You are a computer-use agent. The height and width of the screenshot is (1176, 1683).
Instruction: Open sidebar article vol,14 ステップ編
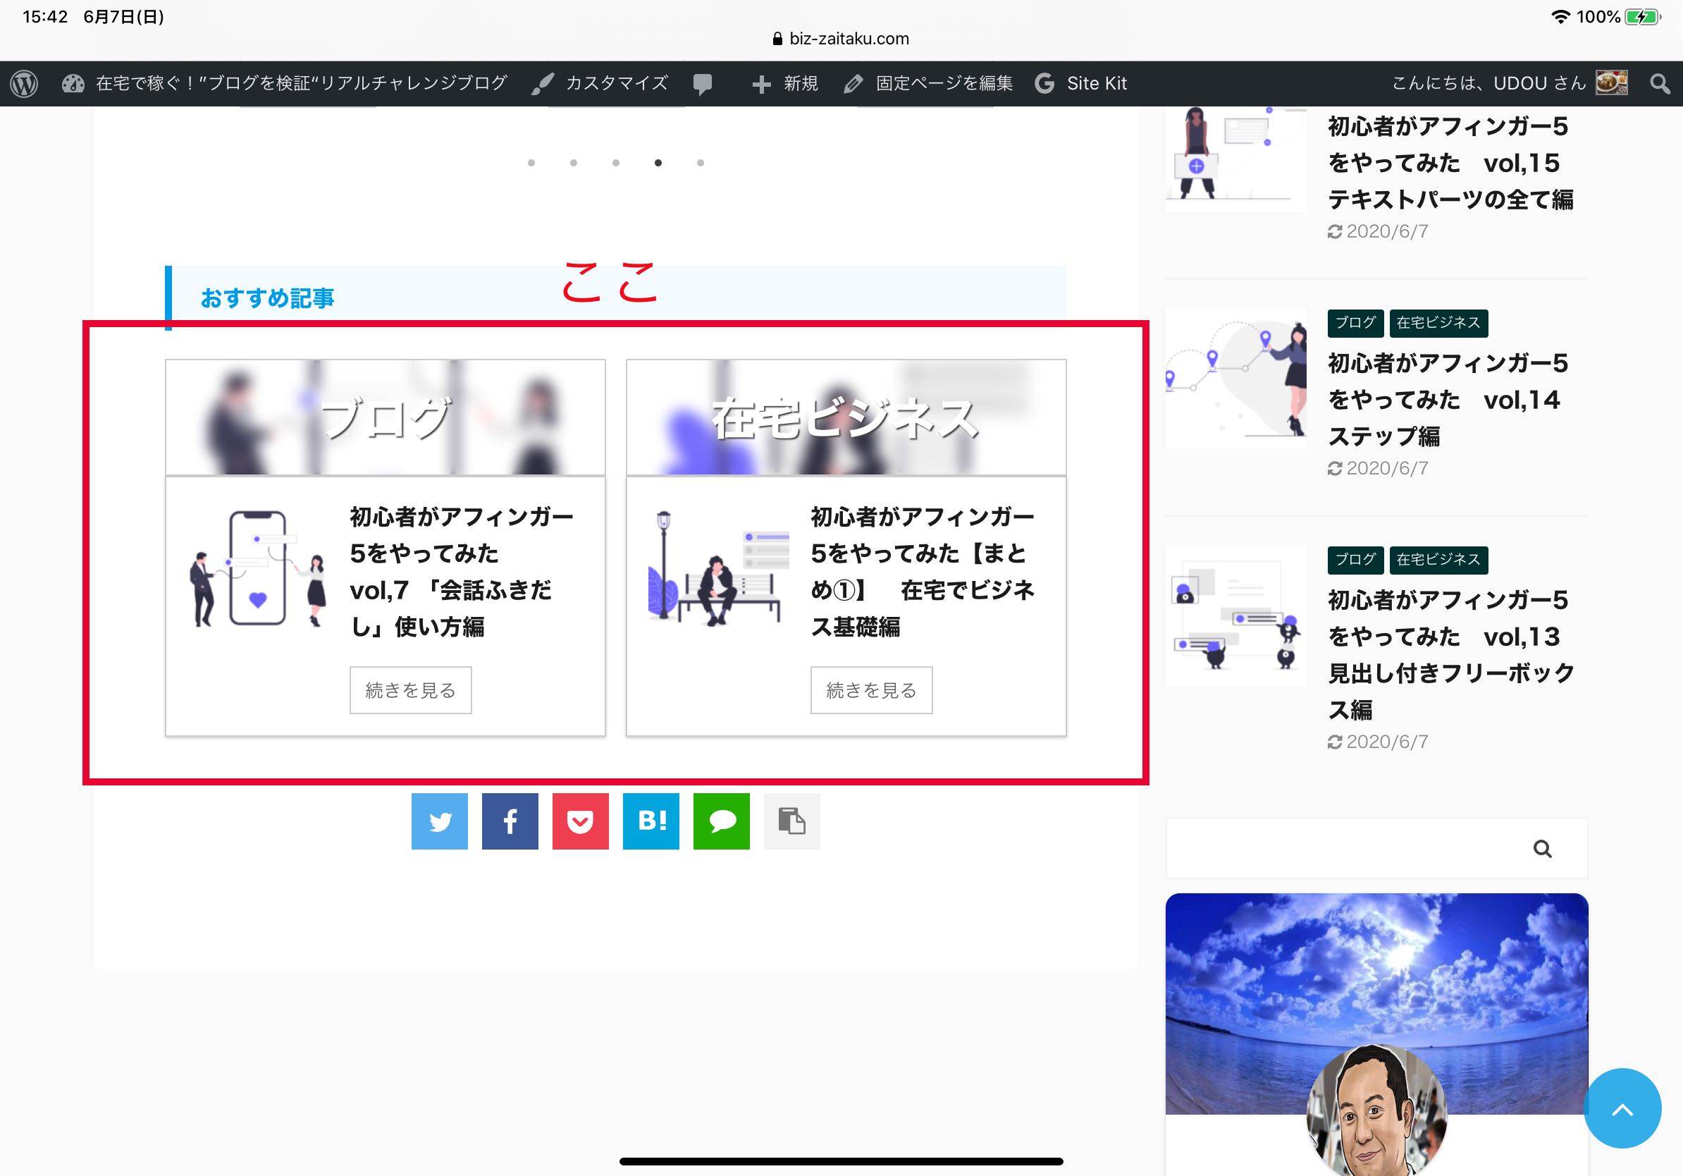pos(1448,400)
